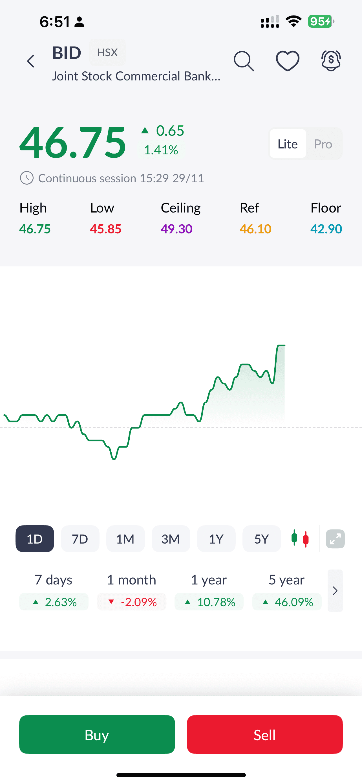
Task: Tap the HSX exchange badge
Action: [107, 53]
